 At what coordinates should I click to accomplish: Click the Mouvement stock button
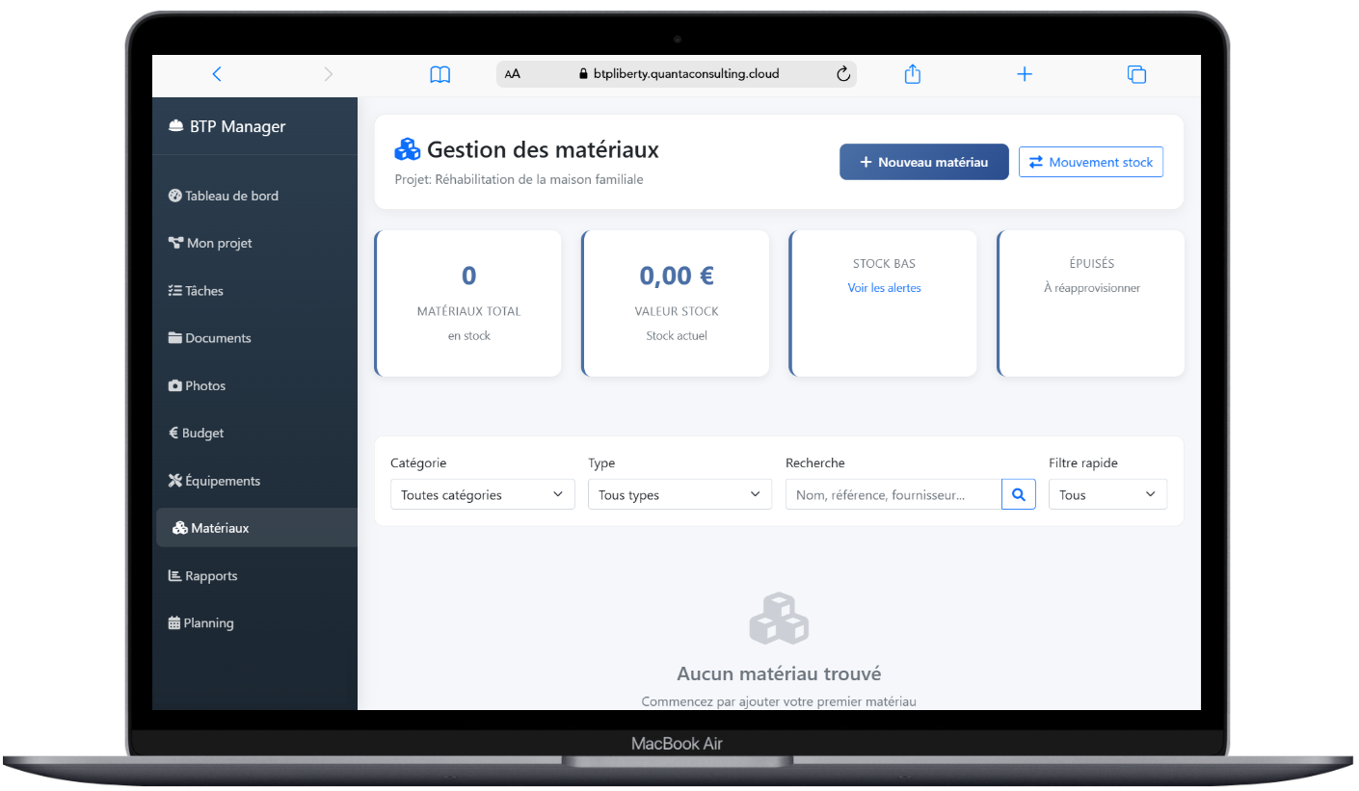(x=1090, y=162)
